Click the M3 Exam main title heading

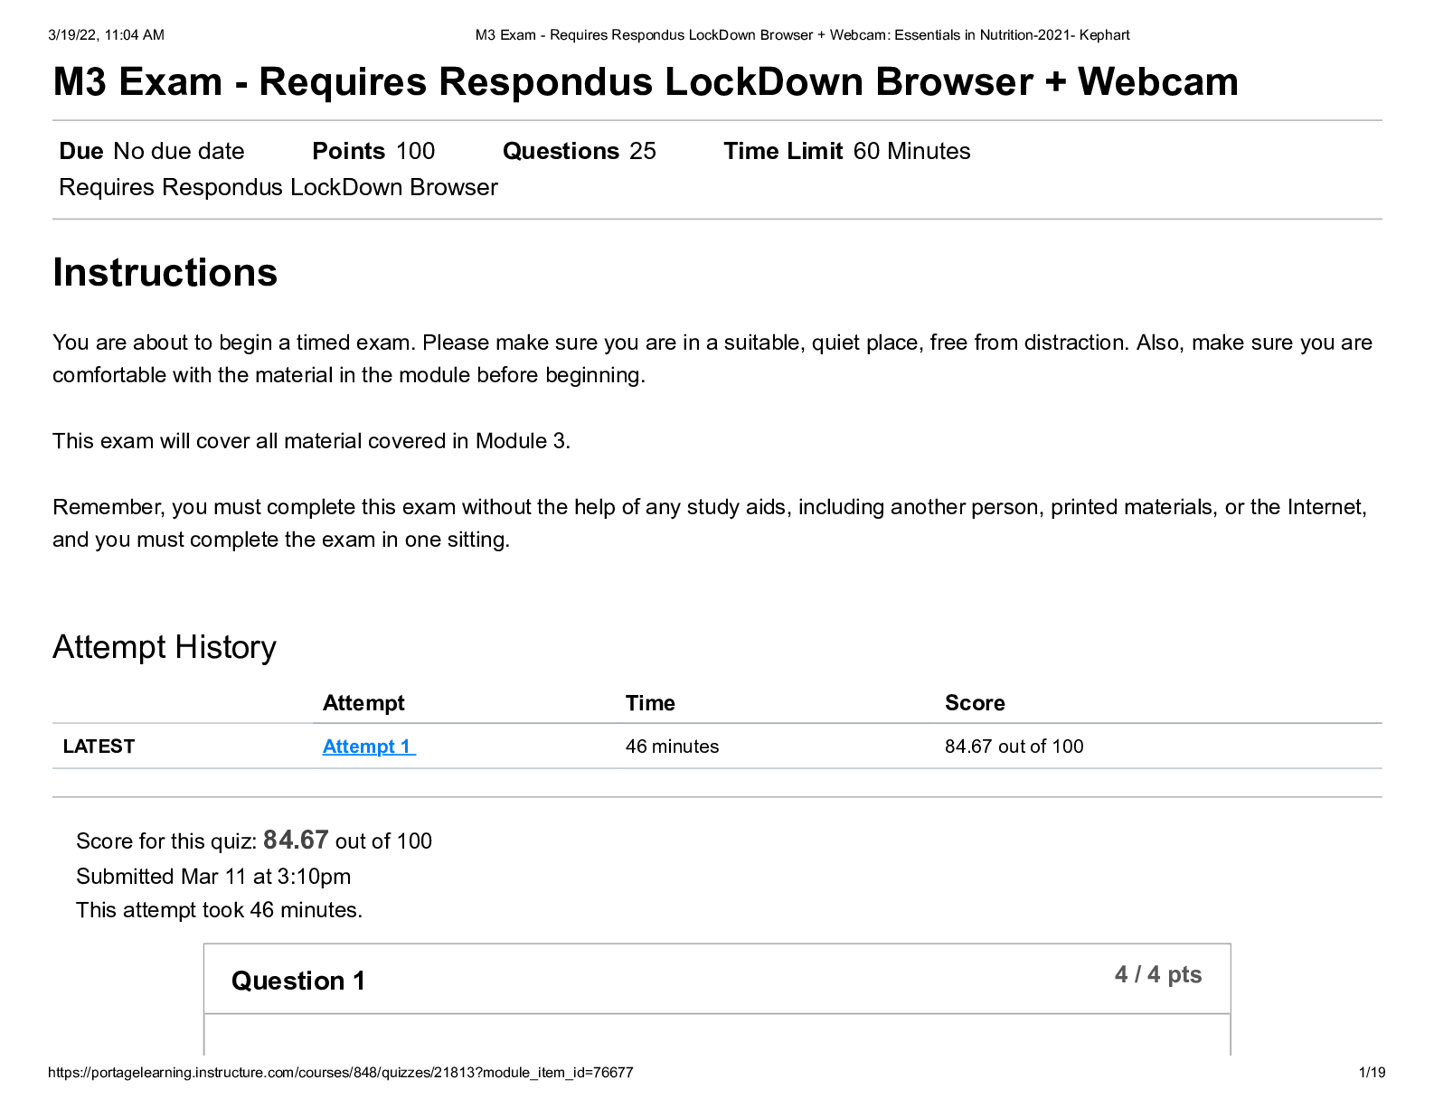(x=646, y=81)
